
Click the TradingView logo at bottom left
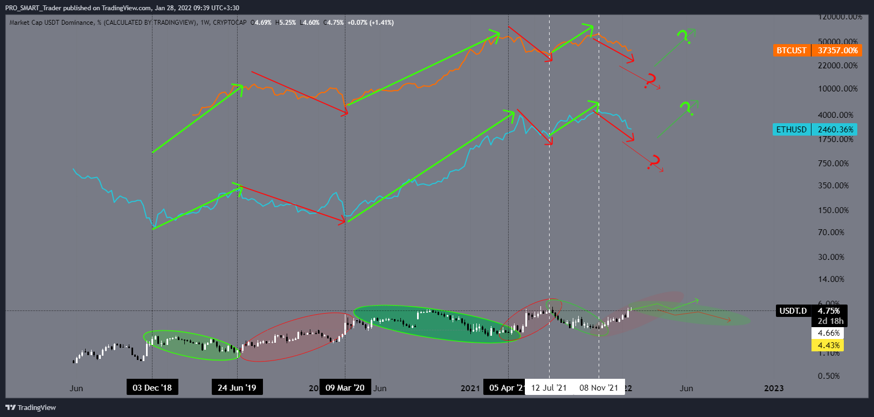31,407
